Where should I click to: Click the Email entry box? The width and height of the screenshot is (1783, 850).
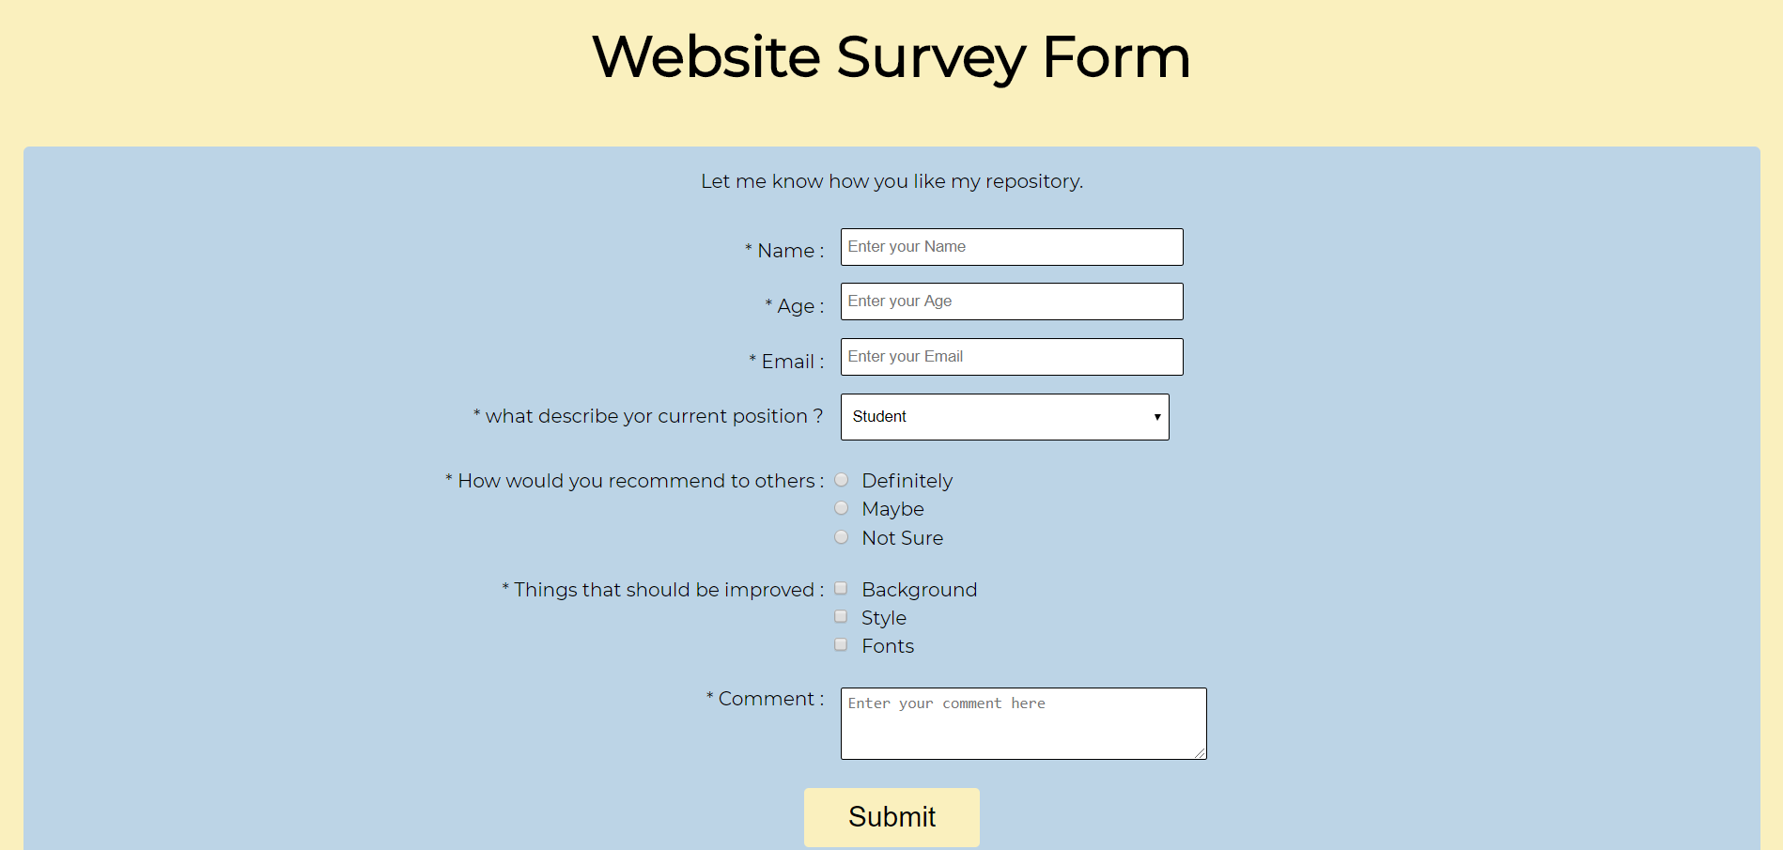coord(1011,356)
